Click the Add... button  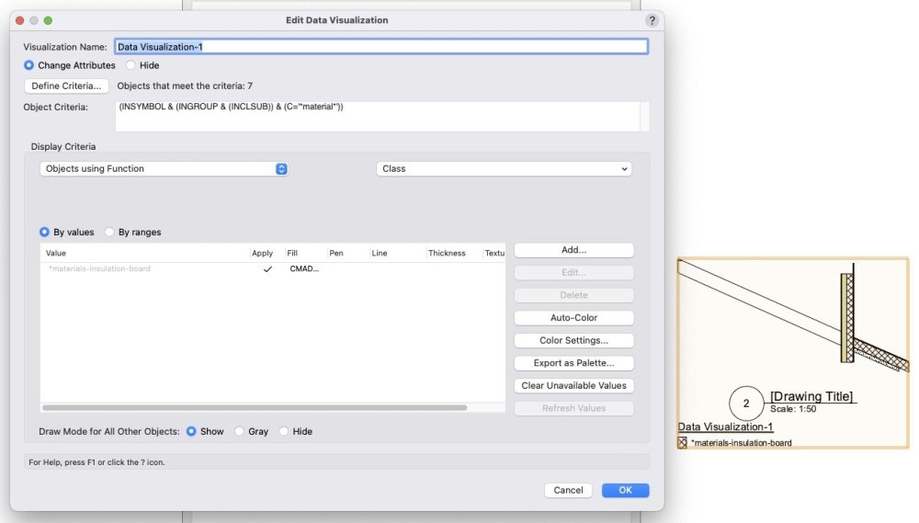pos(573,250)
